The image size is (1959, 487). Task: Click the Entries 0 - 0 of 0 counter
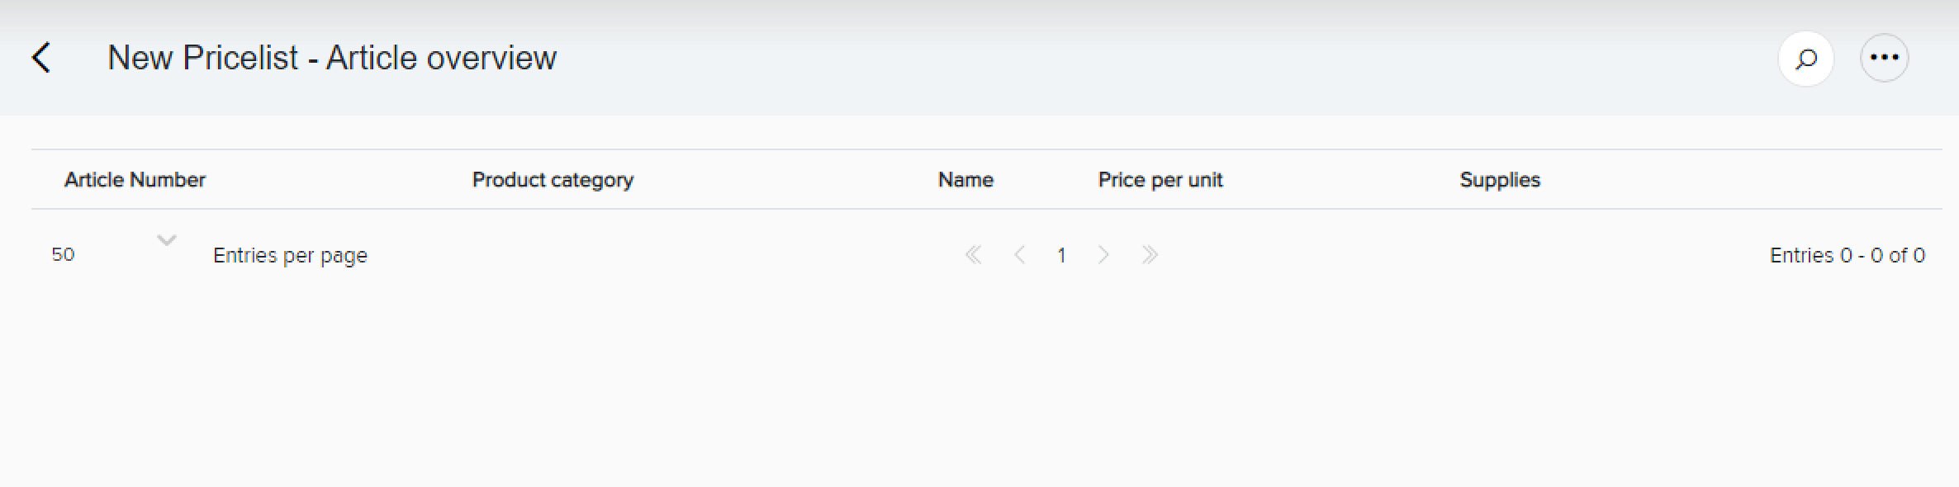click(x=1847, y=256)
